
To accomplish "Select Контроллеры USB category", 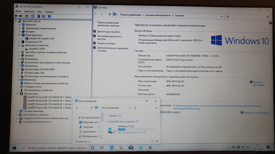I will pos(34,73).
